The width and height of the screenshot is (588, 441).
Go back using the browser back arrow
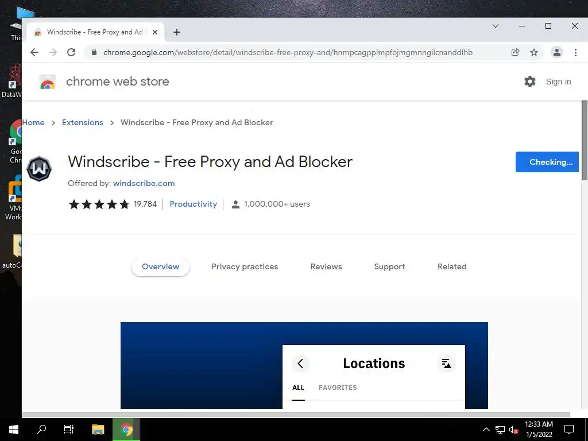coord(34,52)
